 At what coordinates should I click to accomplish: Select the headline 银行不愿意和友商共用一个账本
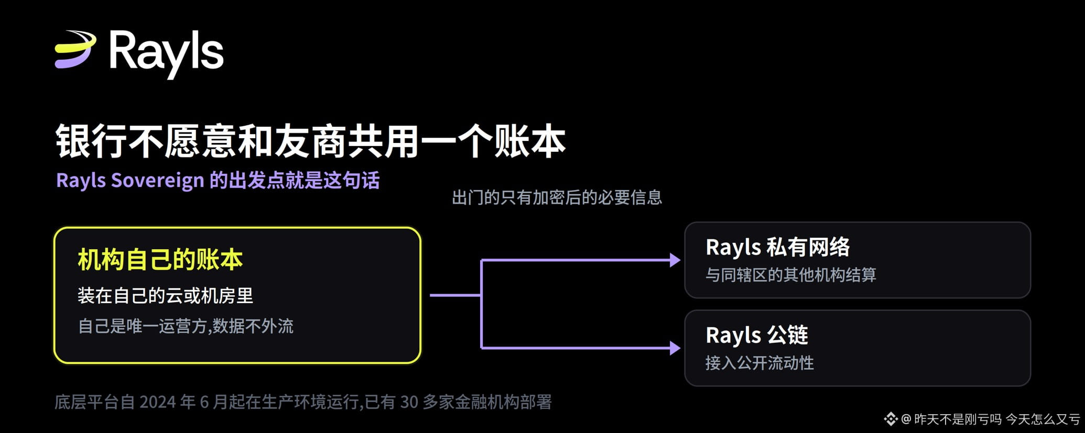click(311, 141)
